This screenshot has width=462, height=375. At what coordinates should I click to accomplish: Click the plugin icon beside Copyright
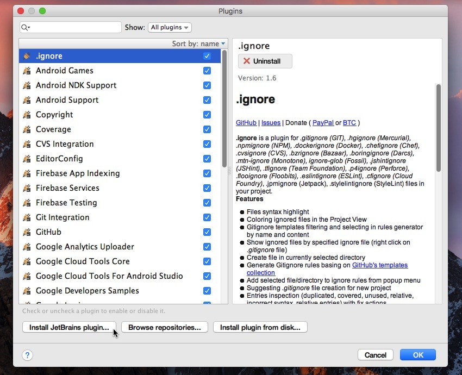27,115
